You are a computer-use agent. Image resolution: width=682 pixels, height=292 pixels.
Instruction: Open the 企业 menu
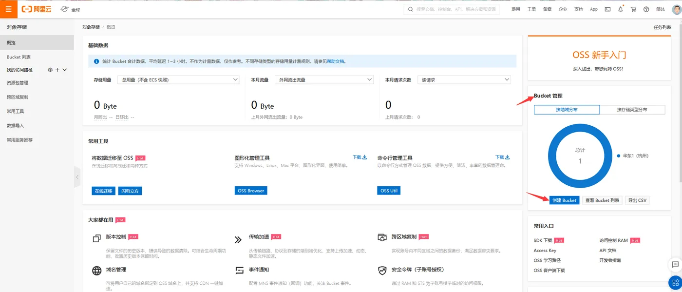[563, 9]
